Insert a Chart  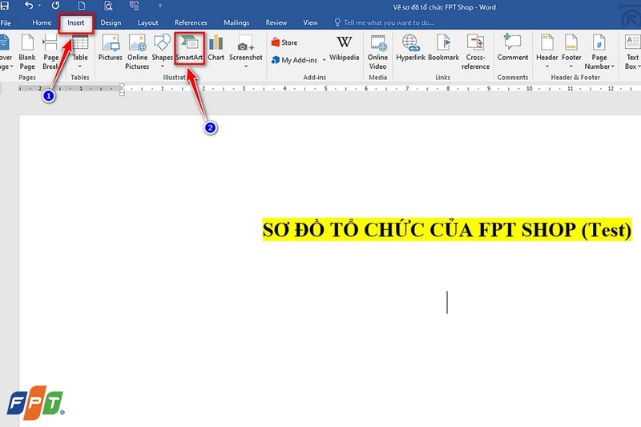[216, 48]
